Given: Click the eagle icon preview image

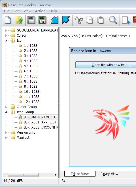Looking at the screenshot, I should click(x=111, y=123).
